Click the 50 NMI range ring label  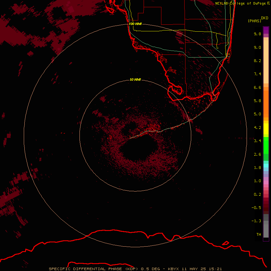point(135,79)
